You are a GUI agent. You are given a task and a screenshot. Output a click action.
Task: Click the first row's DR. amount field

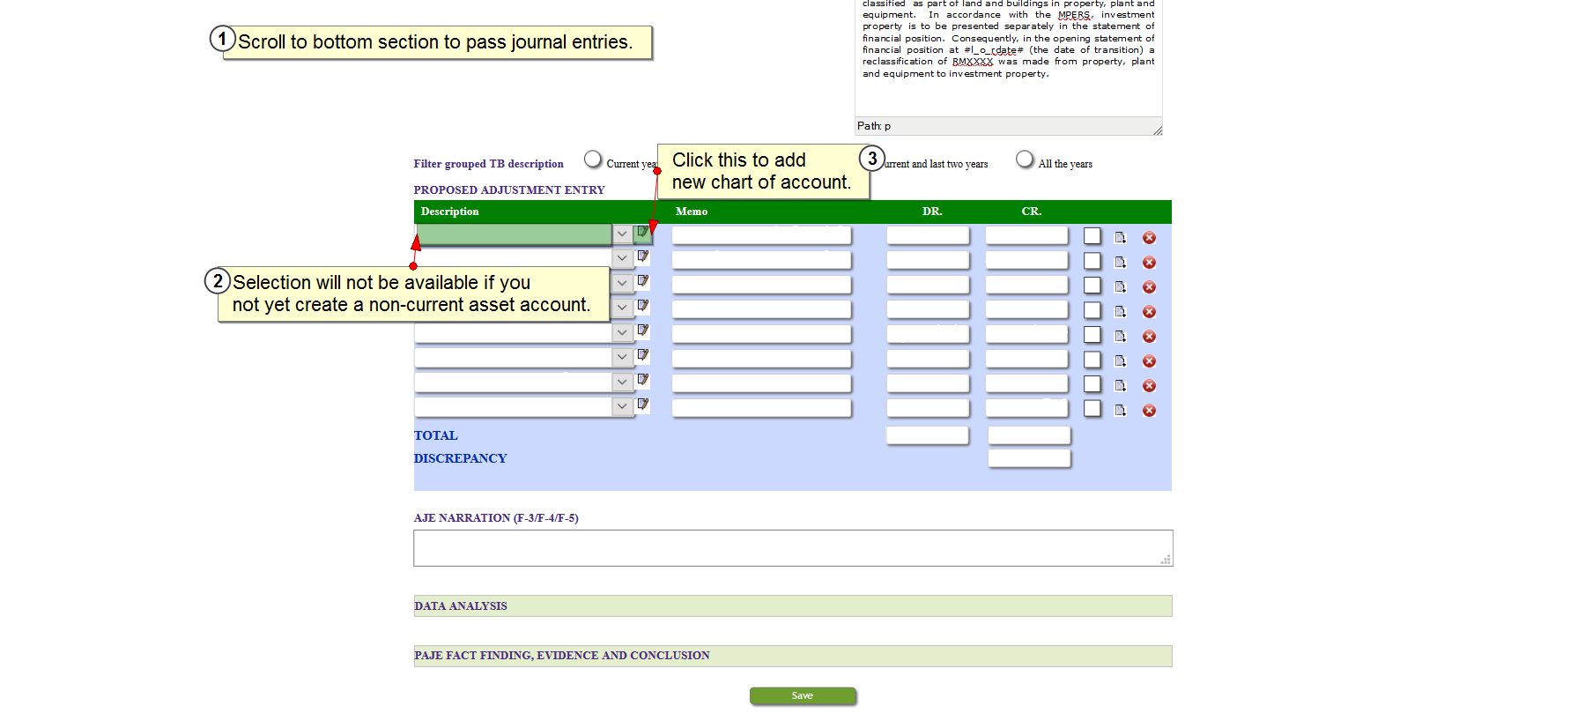tap(928, 235)
